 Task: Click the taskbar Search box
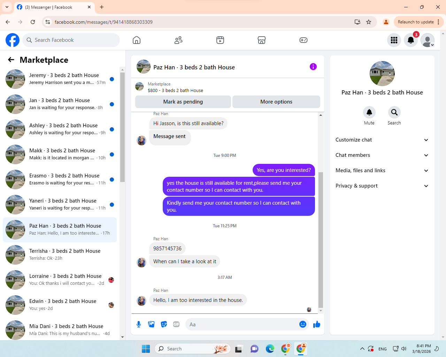[193, 349]
